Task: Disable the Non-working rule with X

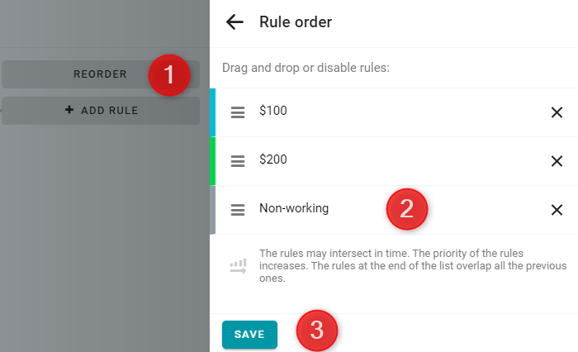Action: 557,210
